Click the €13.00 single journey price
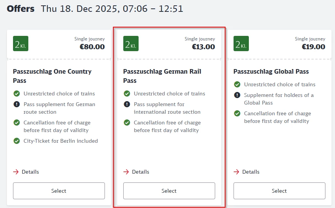Image resolution: width=335 pixels, height=208 pixels. point(203,47)
